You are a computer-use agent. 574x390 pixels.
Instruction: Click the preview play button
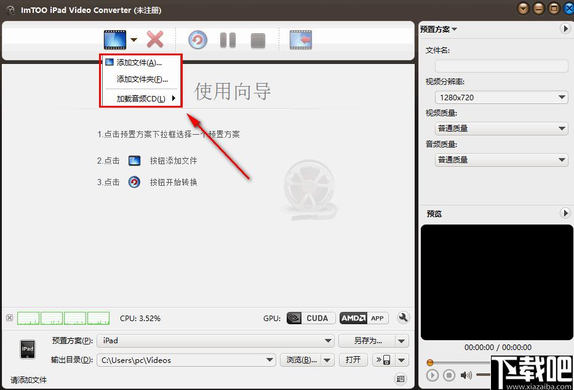coord(432,375)
